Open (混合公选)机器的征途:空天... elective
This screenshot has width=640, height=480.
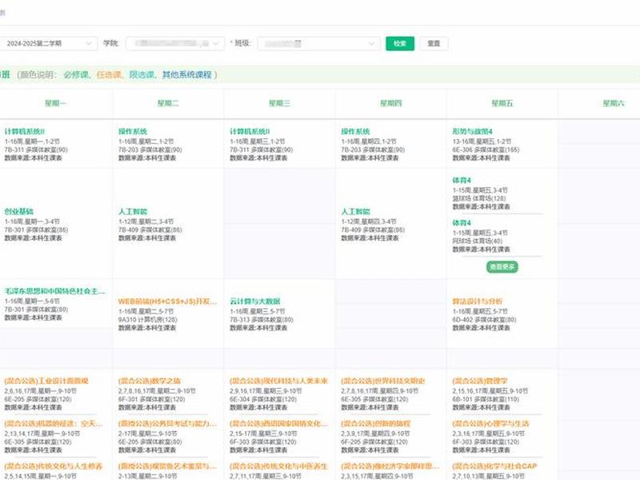pyautogui.click(x=54, y=424)
